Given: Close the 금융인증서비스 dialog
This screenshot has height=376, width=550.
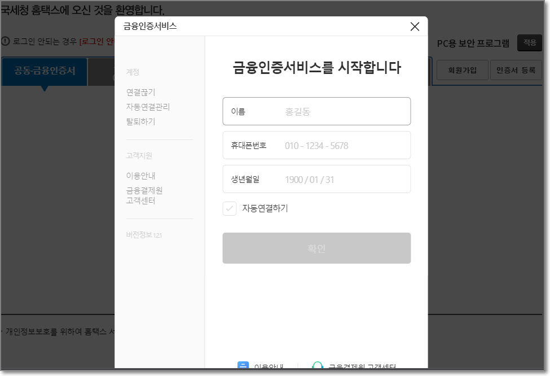Looking at the screenshot, I should pos(415,26).
